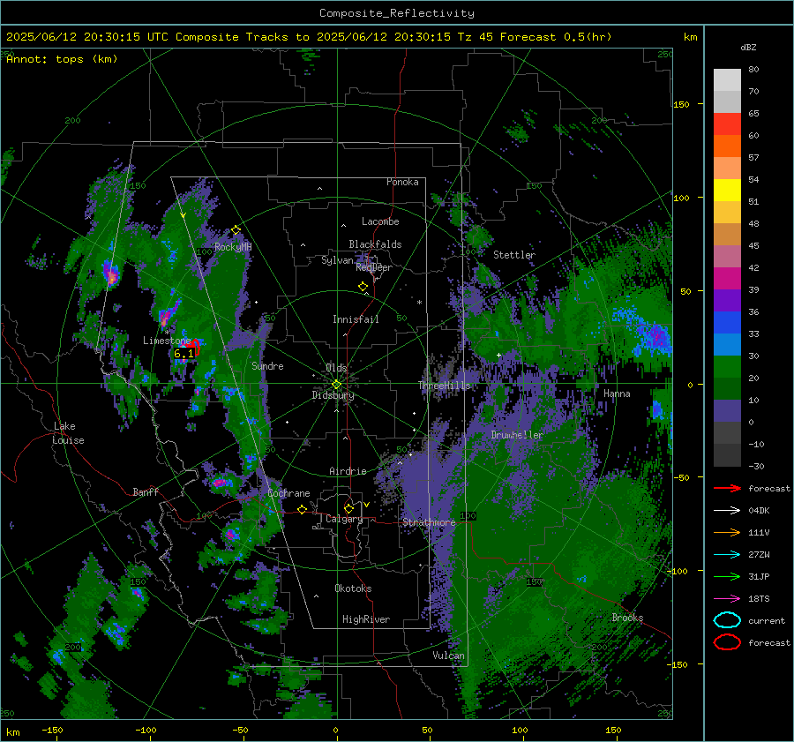The height and width of the screenshot is (742, 794).
Task: Pick the slate-purple swatch between 10 and 0 dBZ
Action: [x=727, y=411]
